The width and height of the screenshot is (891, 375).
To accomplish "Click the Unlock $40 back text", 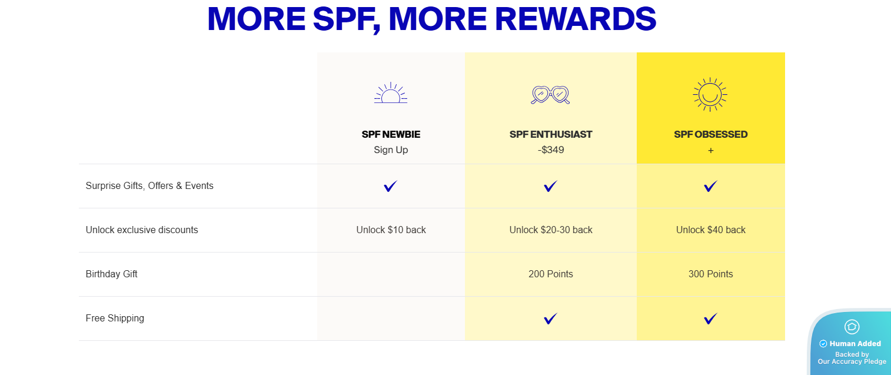I will click(711, 230).
